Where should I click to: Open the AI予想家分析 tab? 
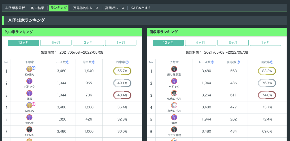[15, 8]
